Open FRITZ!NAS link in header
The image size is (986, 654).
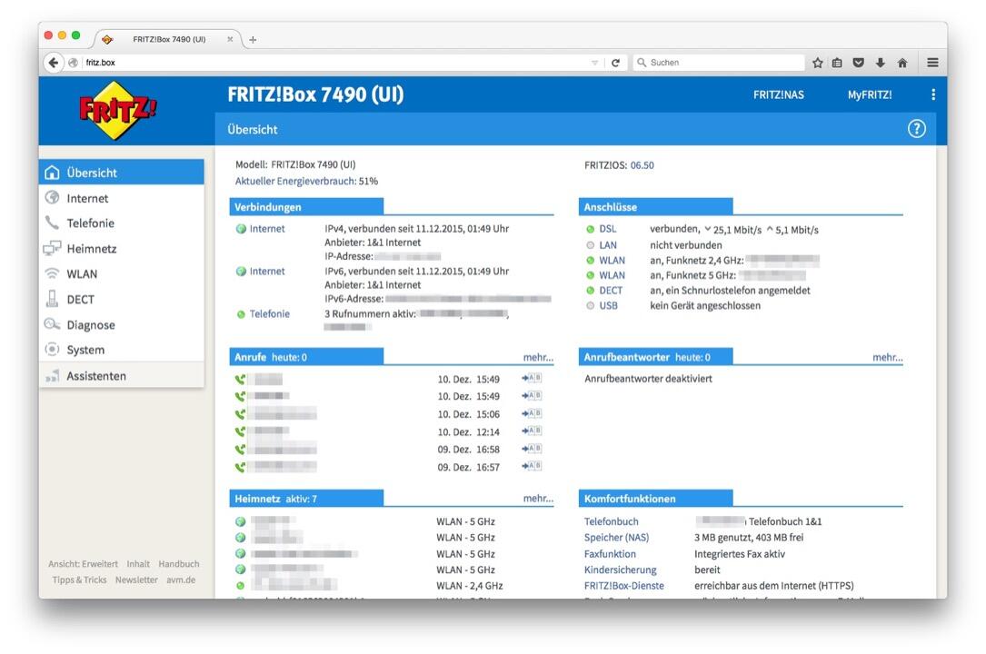(779, 94)
